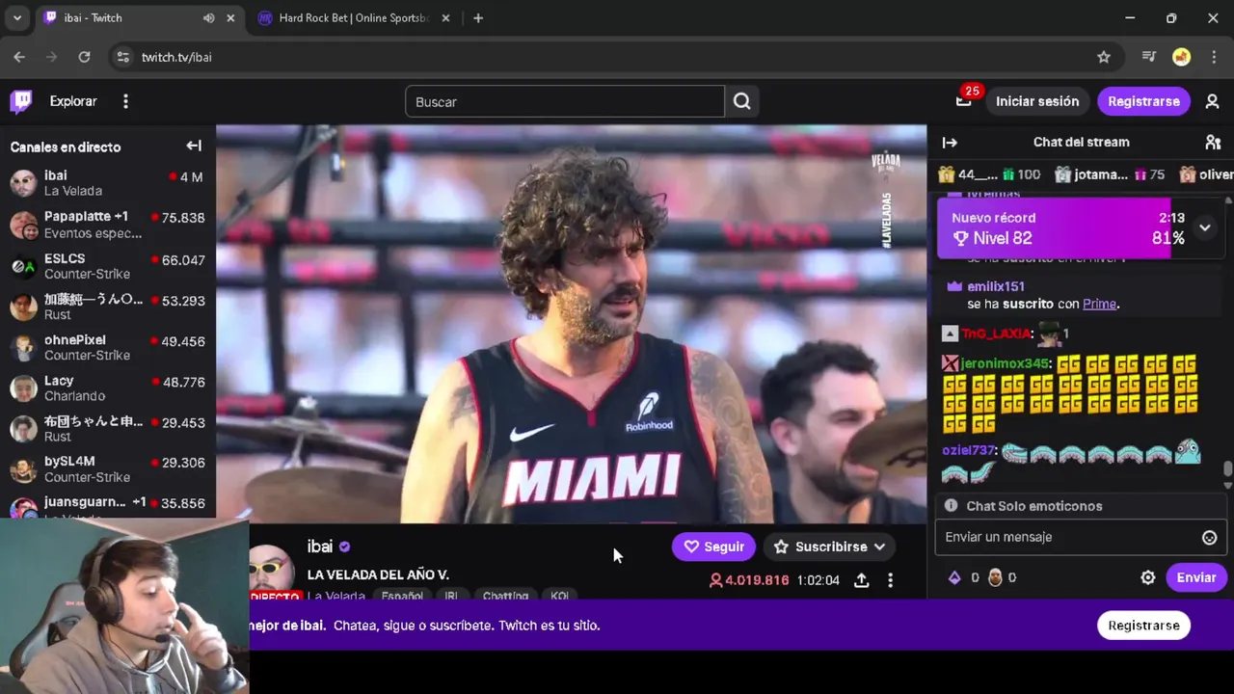Open the stream options three-dot menu
Viewport: 1234px width, 694px height.
pos(890,580)
